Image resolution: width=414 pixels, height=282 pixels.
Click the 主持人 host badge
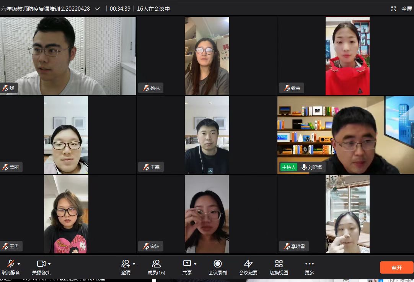(288, 167)
